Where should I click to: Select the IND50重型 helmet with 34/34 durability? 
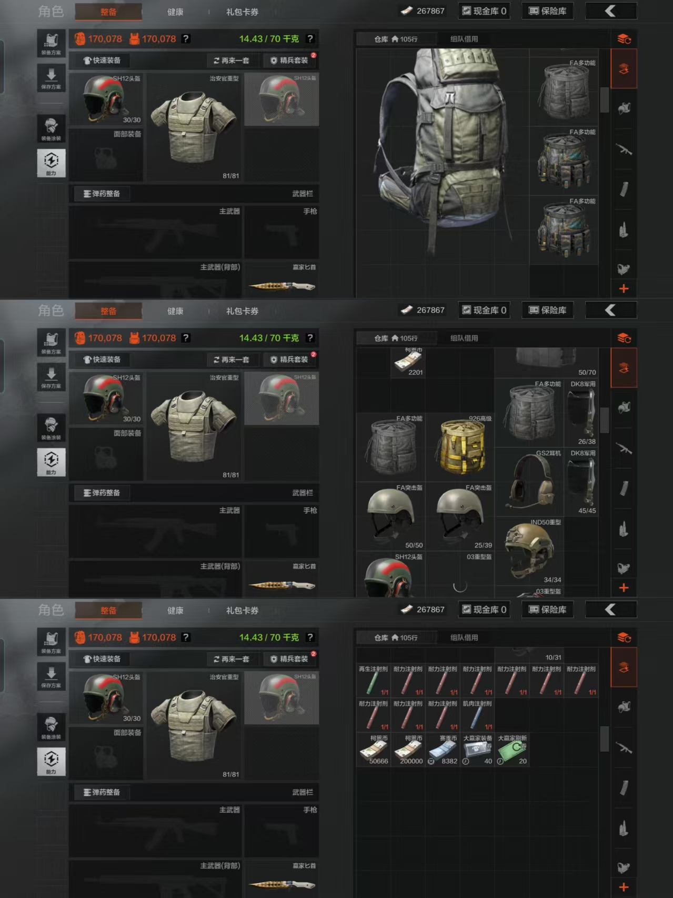point(529,551)
